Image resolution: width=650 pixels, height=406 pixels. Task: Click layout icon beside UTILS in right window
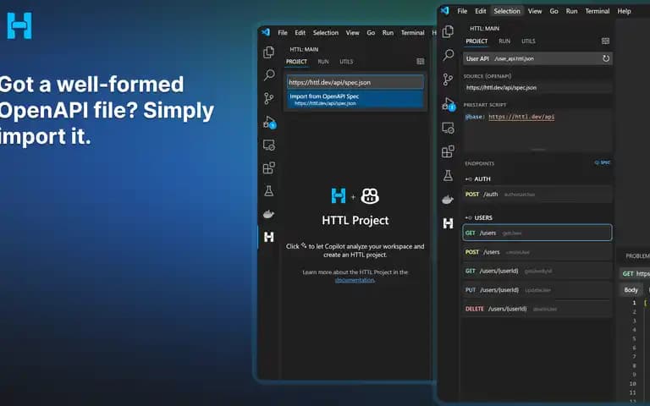tap(605, 41)
